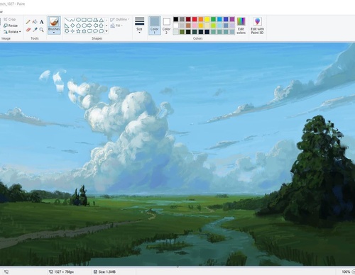Choose the Down arrow shape

point(67,31)
